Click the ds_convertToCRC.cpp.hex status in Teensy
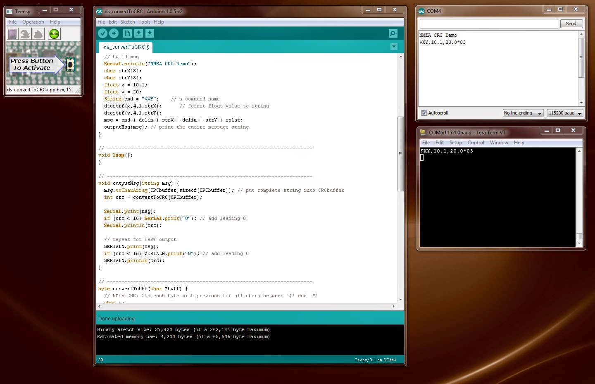 pos(40,89)
